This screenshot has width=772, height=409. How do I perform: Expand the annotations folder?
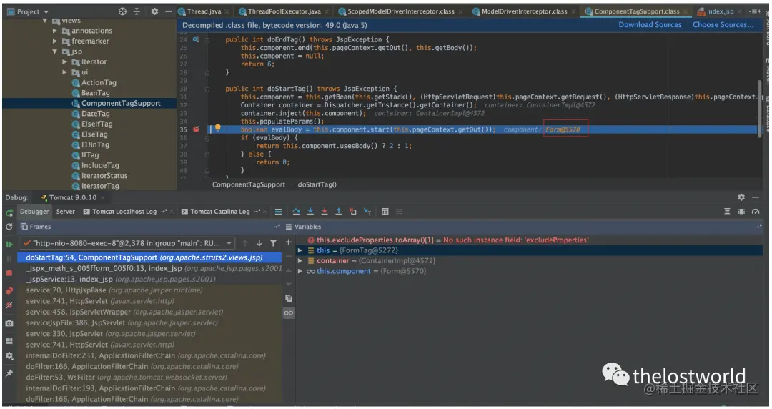55,31
